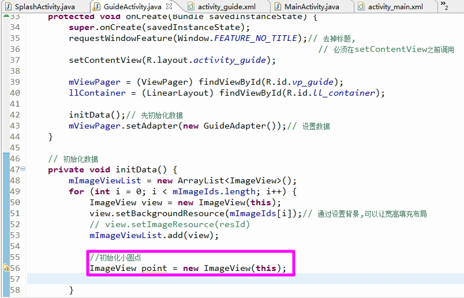The width and height of the screenshot is (464, 298).
Task: Open the activity_main.xml tab
Action: pos(395,6)
